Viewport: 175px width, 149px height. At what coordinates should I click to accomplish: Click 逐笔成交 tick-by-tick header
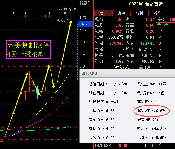[122, 67]
